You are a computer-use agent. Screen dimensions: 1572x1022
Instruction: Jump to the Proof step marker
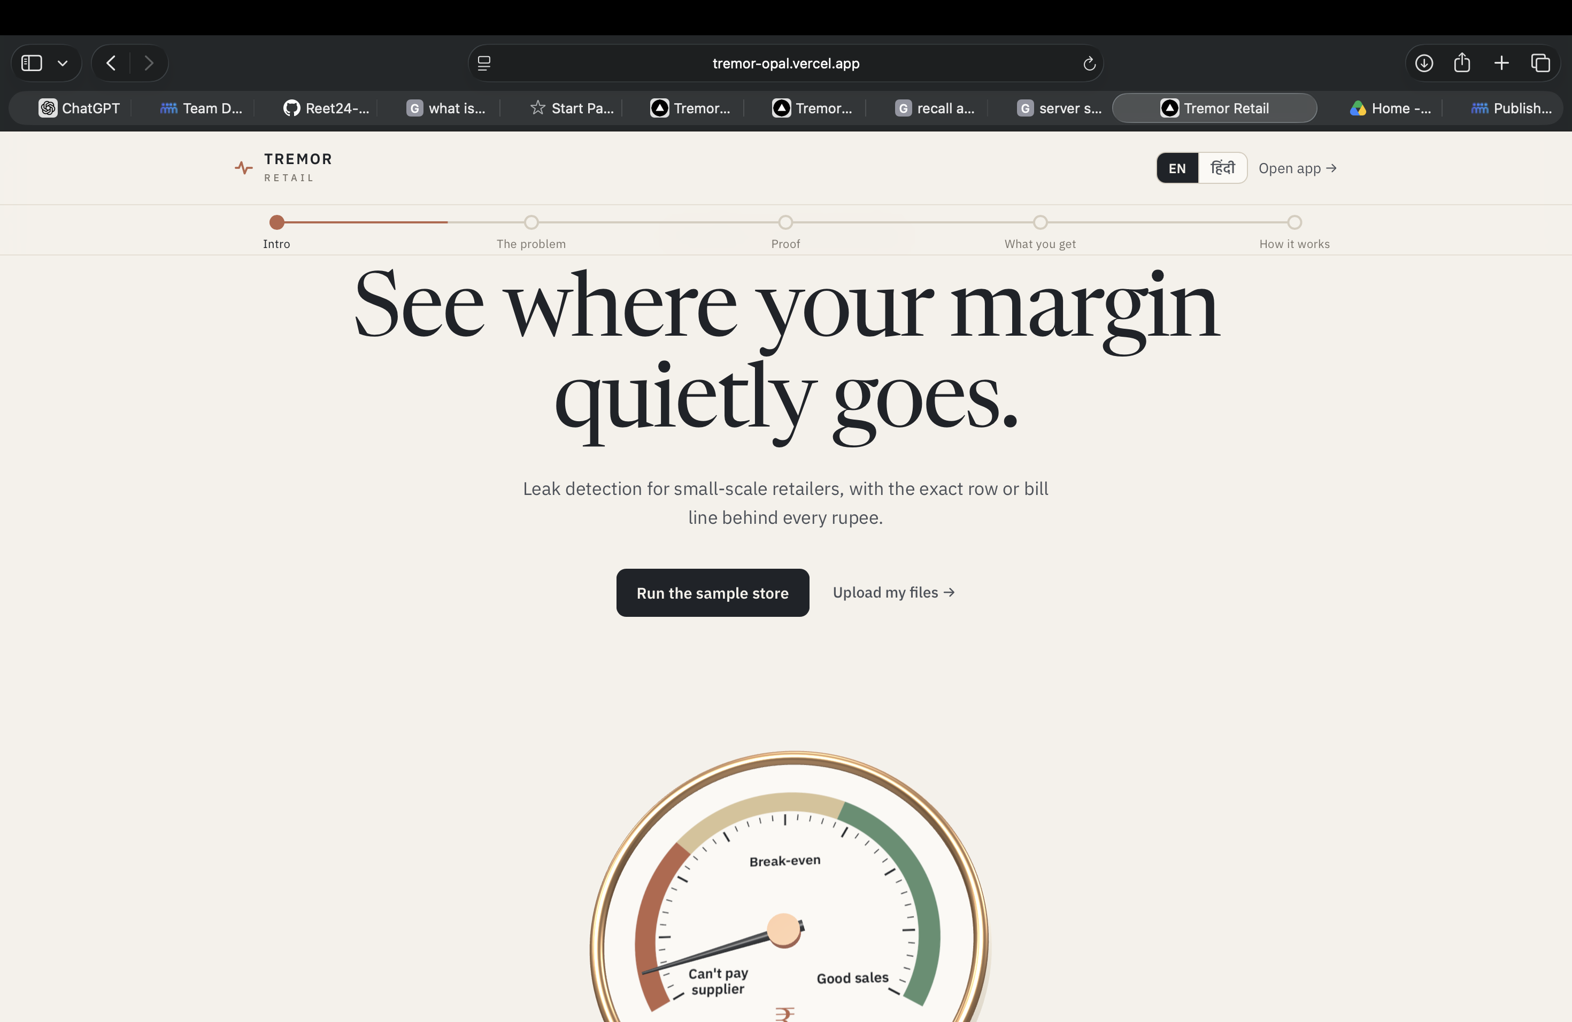[x=785, y=222]
